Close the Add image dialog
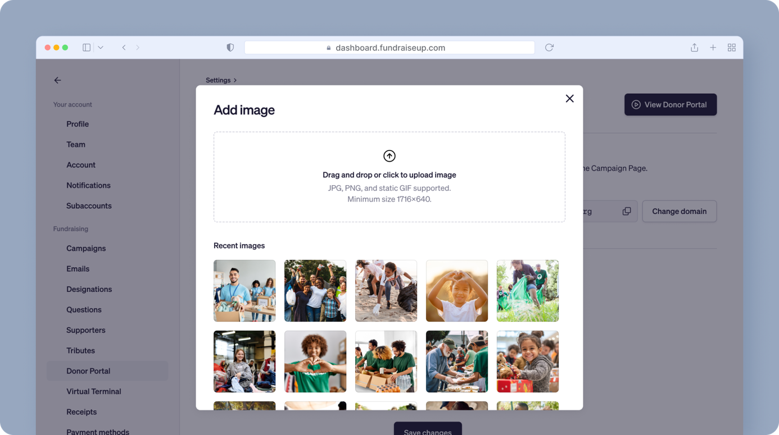This screenshot has width=779, height=435. (x=569, y=99)
